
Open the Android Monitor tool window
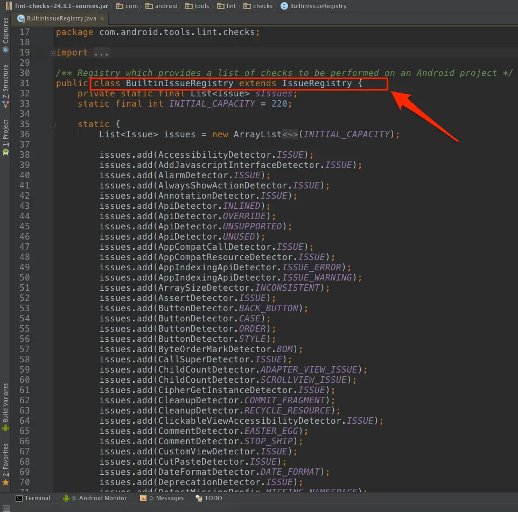(95, 498)
